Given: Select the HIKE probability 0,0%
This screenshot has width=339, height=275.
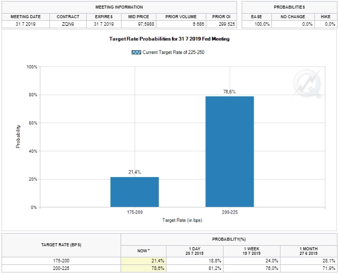Looking at the screenshot, I should [x=330, y=24].
